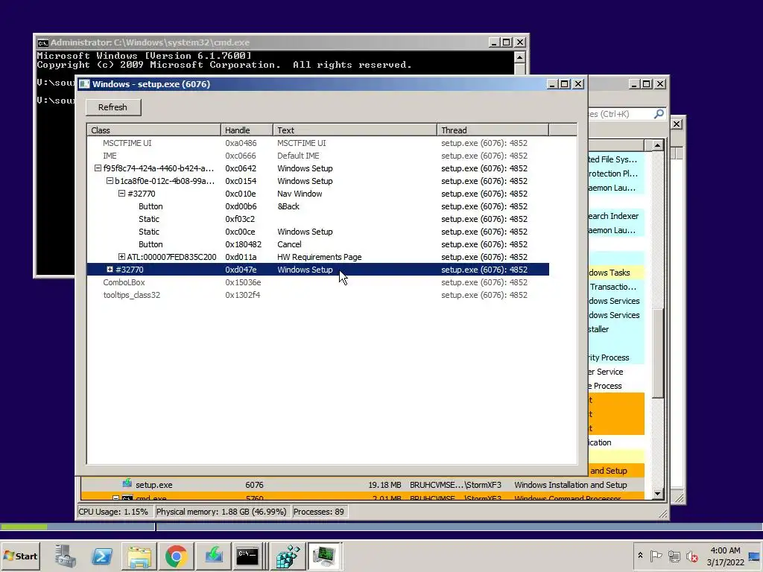Show hidden tray icons arrow
763x572 pixels.
click(640, 556)
